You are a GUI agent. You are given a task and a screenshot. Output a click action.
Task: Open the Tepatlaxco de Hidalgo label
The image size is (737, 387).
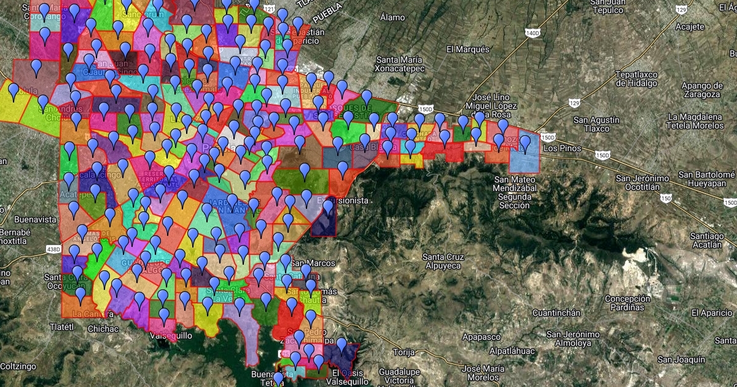click(x=636, y=79)
